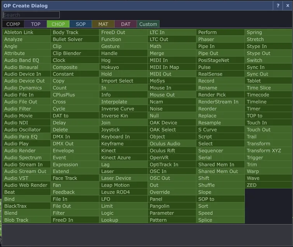Choose the Blob Track operator
Viewport: 293px width, 247px height.
point(26,220)
